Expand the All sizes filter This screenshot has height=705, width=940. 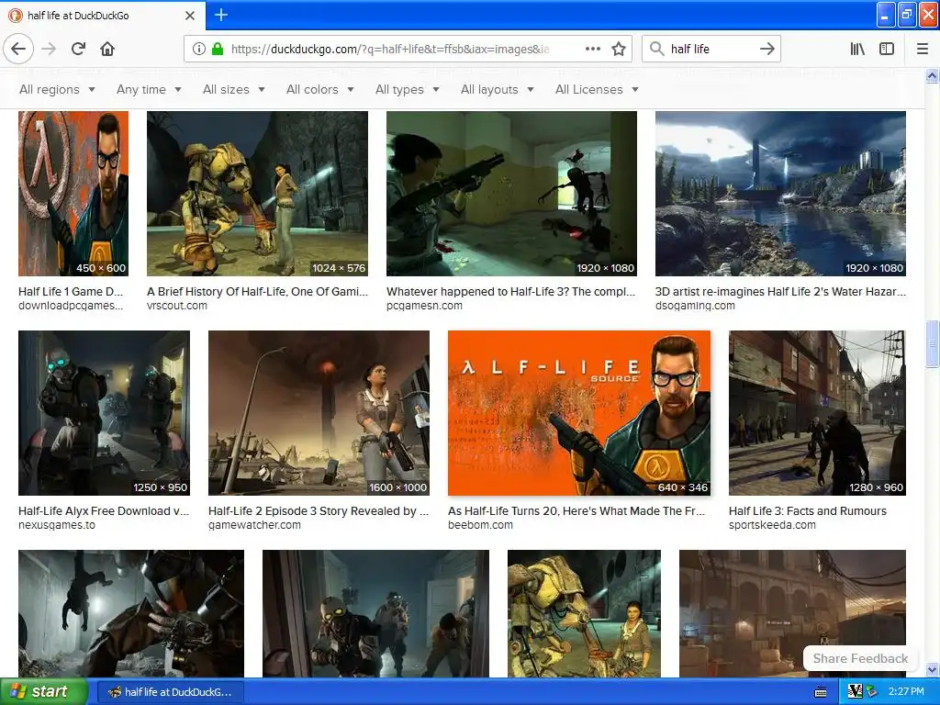click(234, 89)
